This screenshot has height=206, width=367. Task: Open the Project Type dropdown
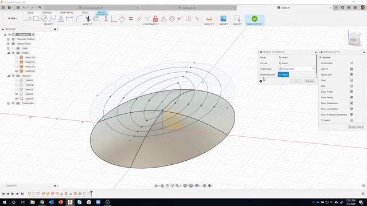(296, 69)
